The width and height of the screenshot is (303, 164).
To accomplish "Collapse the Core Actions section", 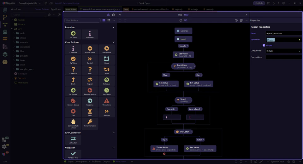I will (x=114, y=42).
